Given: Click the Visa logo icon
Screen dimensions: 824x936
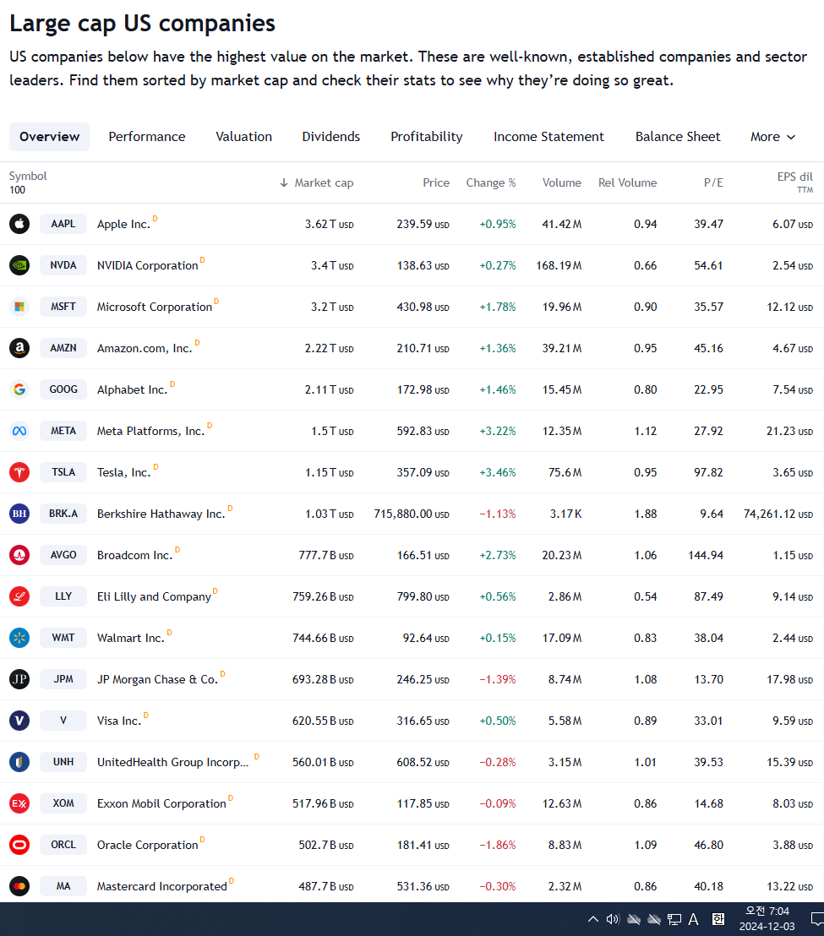Looking at the screenshot, I should point(19,721).
